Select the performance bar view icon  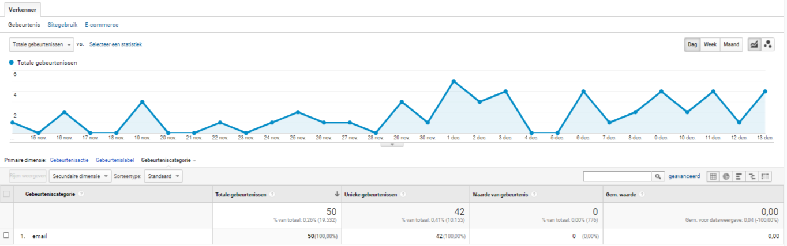pyautogui.click(x=739, y=176)
